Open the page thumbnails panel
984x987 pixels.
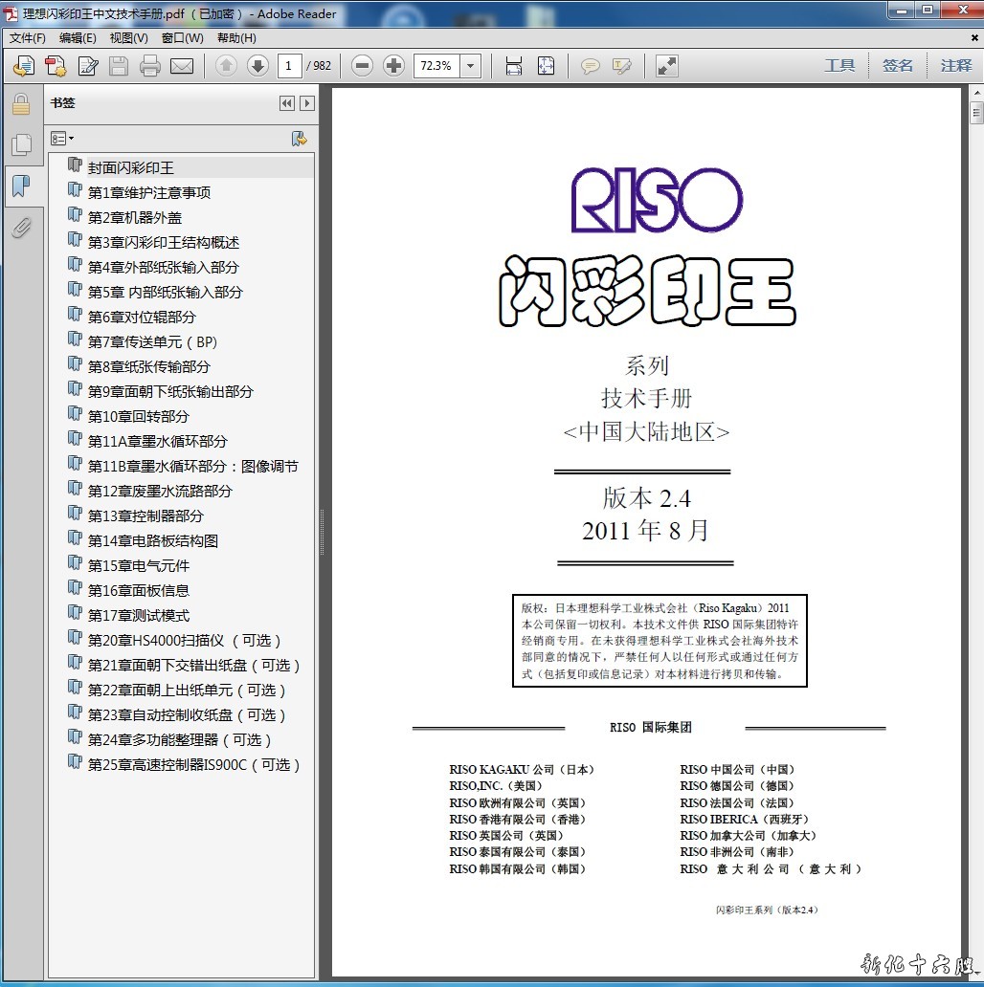point(21,144)
